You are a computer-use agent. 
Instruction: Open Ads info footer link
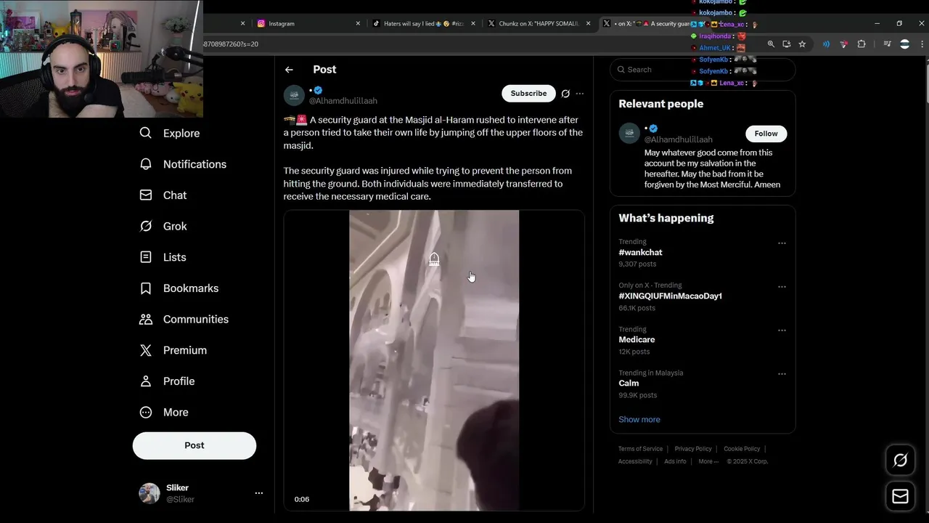[675, 461]
